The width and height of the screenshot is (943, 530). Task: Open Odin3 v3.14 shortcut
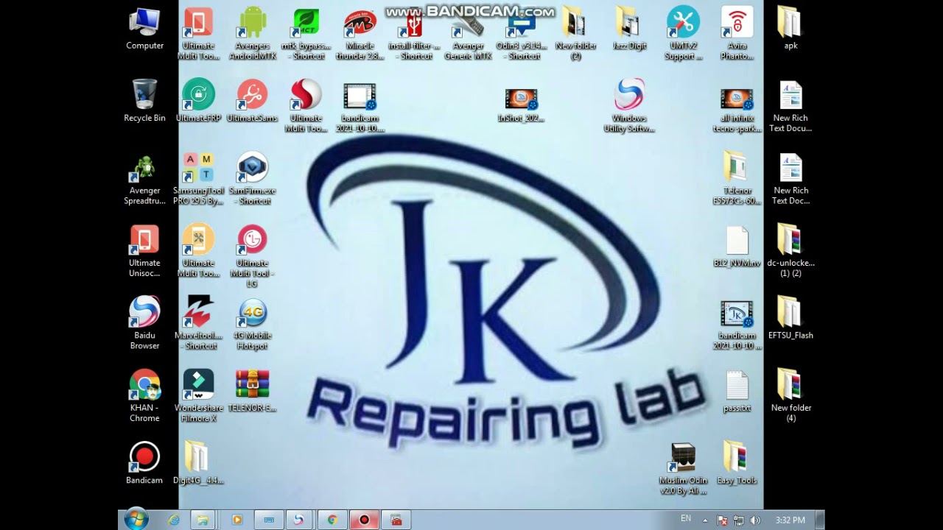click(x=522, y=33)
